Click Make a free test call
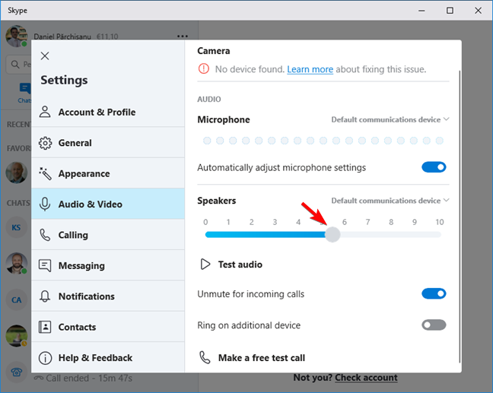Screen dimensions: 493x393 (x=262, y=358)
